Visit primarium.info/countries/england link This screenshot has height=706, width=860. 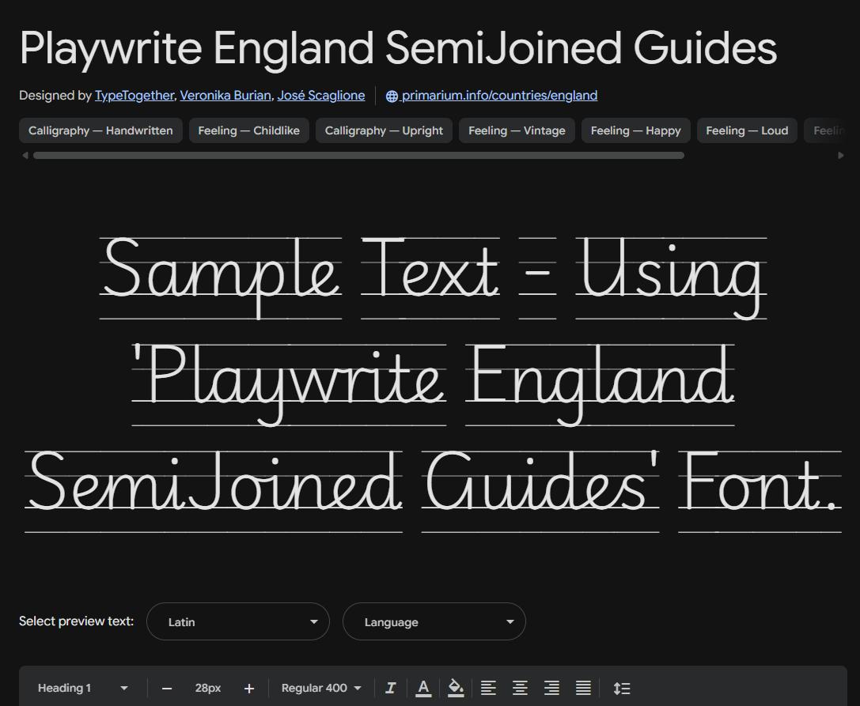pos(499,96)
